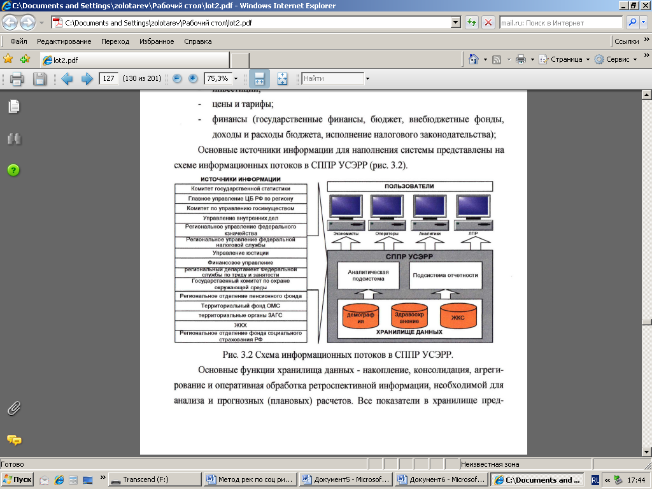Open the Переход menu
Image resolution: width=652 pixels, height=489 pixels.
click(x=115, y=41)
